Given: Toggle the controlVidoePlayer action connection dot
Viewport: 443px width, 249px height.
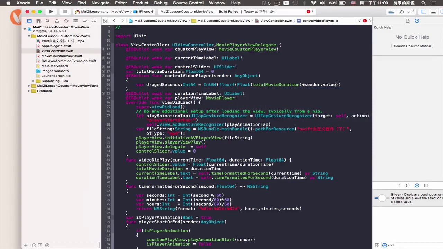Looking at the screenshot, I should tap(103, 76).
